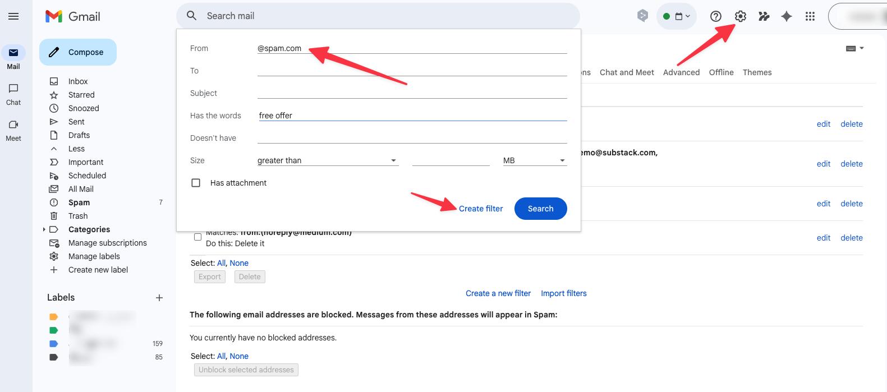Switch to Chat and Meet tab

pyautogui.click(x=627, y=72)
